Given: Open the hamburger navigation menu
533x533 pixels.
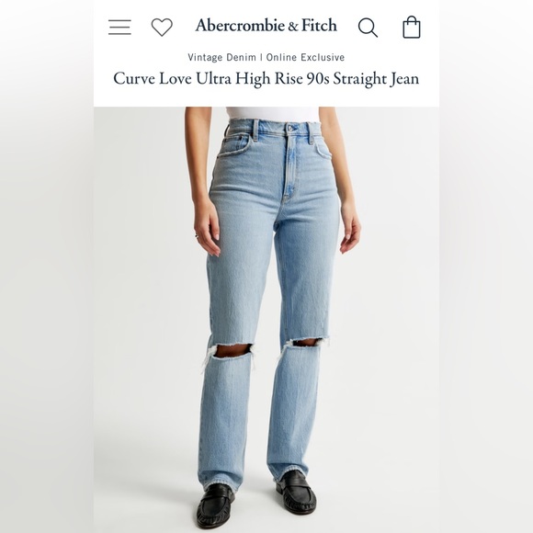Looking at the screenshot, I should point(119,28).
